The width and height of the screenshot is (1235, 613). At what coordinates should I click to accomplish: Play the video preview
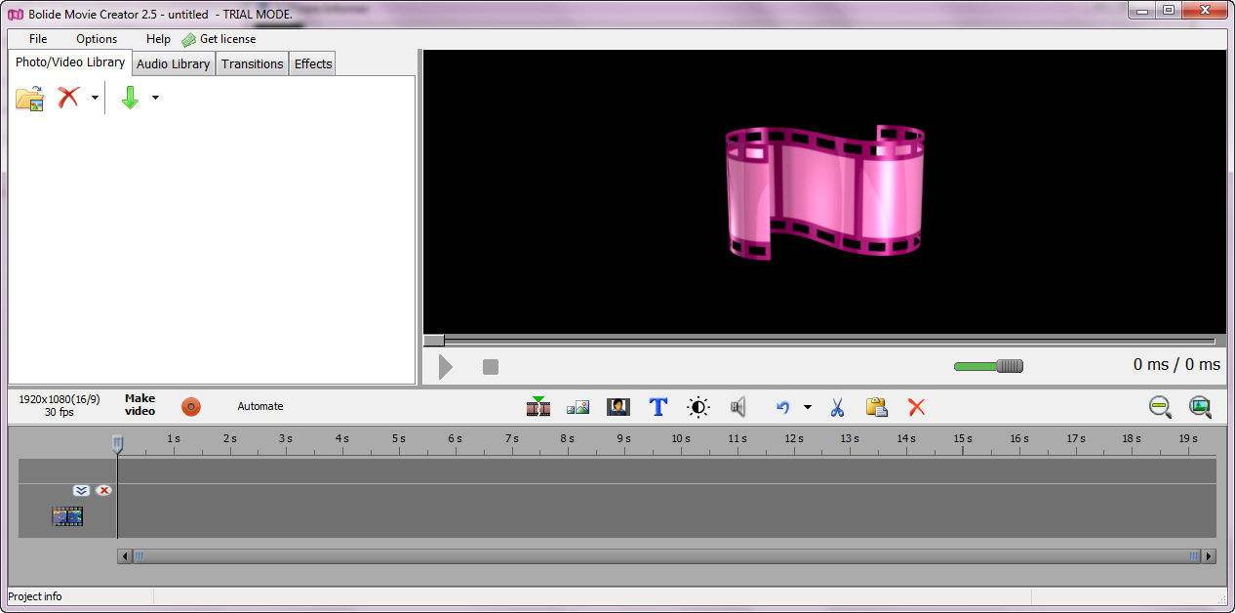pos(446,367)
